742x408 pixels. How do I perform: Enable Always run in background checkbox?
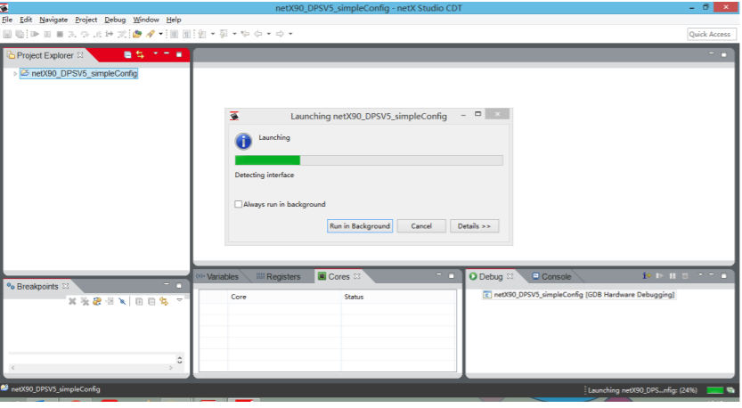click(239, 205)
